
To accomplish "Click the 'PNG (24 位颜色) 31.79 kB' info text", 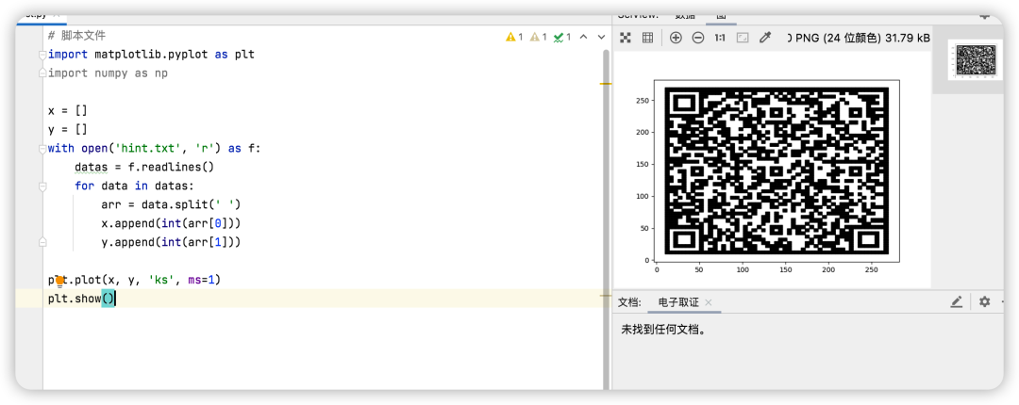I will 859,39.
